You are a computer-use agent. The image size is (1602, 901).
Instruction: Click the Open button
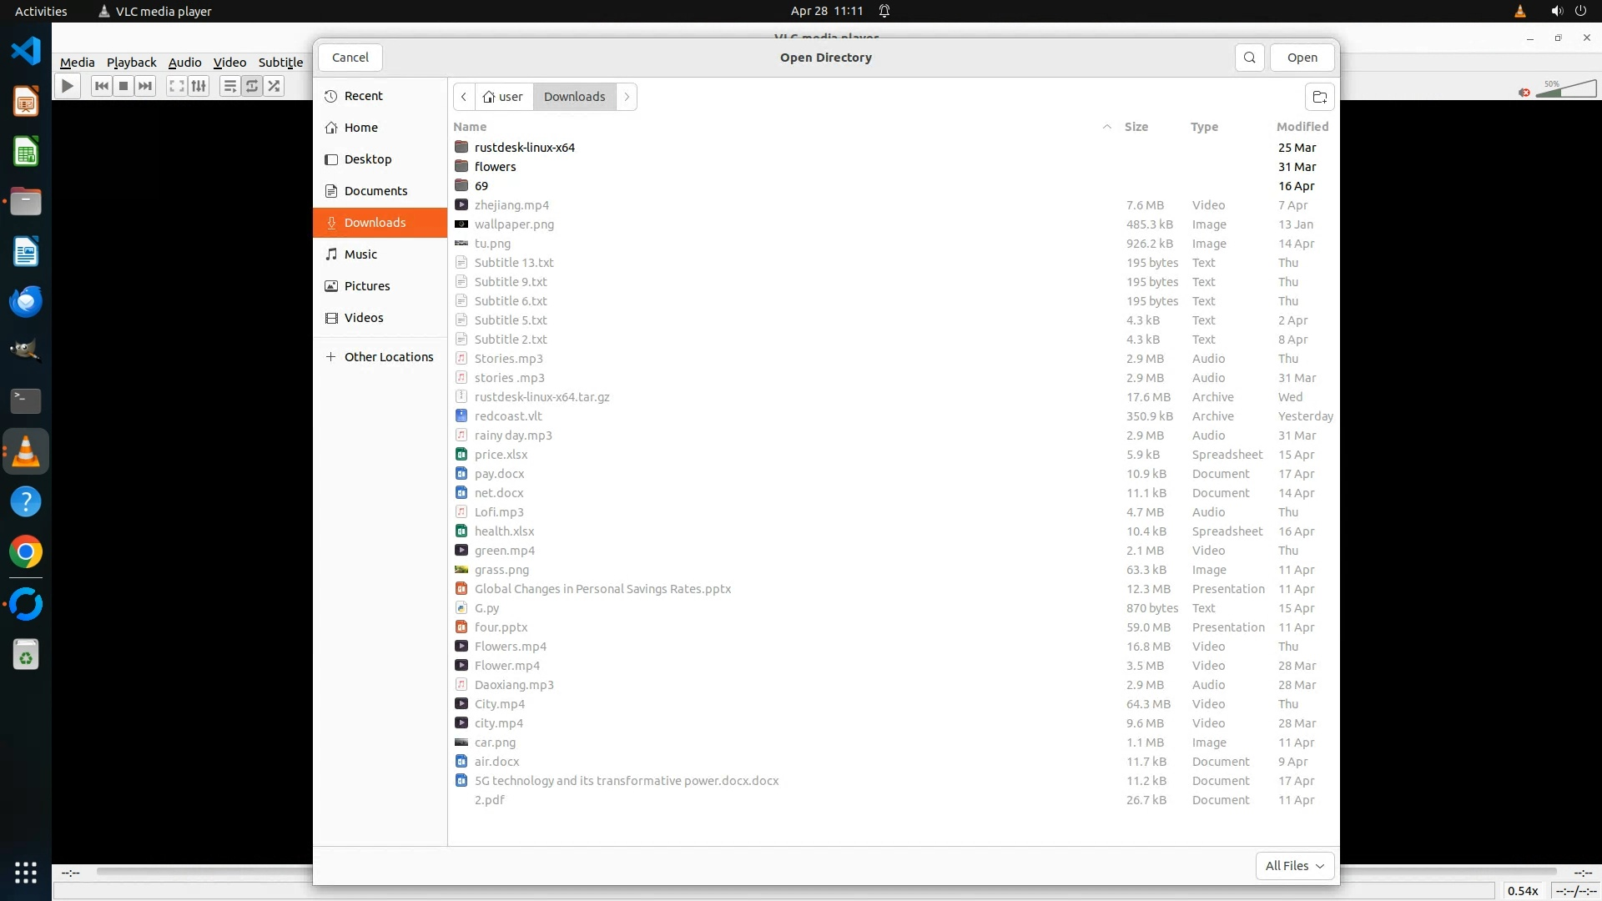point(1302,58)
